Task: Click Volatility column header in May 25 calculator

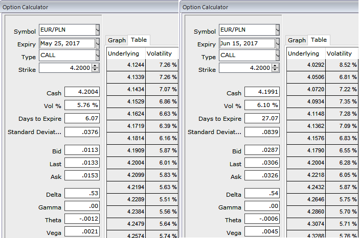Action: pyautogui.click(x=162, y=54)
